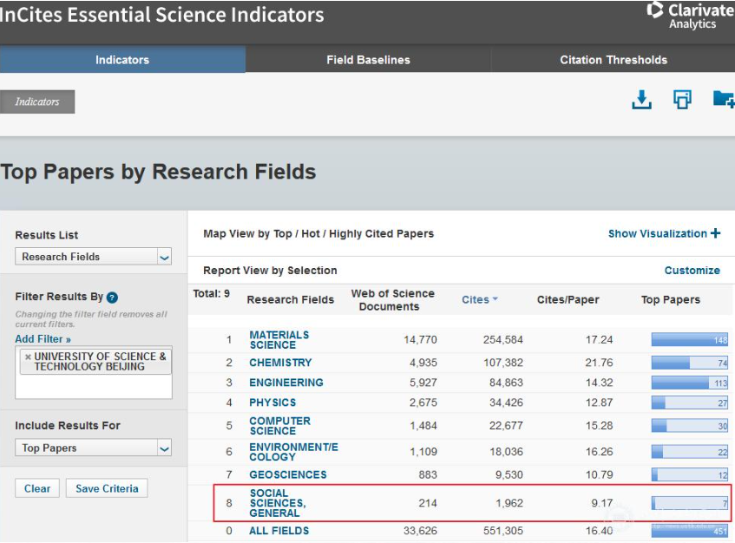Switch to the Field Baselines tab
This screenshot has height=543, width=735.
(x=368, y=60)
